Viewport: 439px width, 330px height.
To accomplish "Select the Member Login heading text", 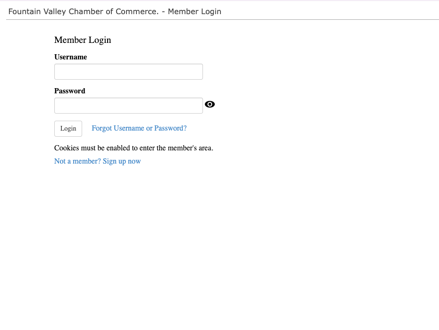I will [x=83, y=40].
